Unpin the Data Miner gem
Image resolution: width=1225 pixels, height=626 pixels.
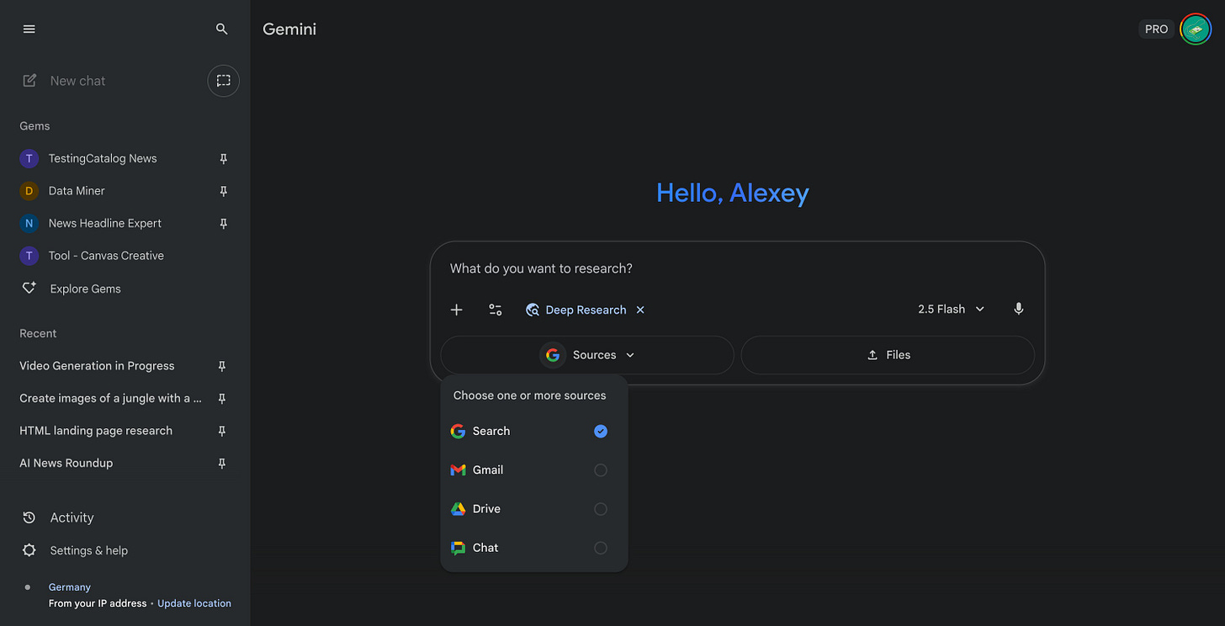(x=223, y=191)
